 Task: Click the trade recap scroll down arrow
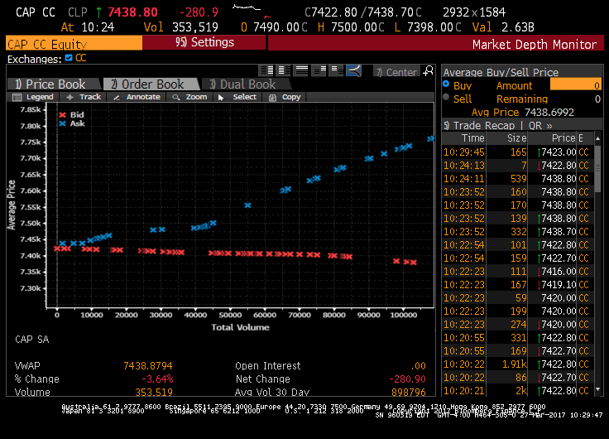click(597, 389)
